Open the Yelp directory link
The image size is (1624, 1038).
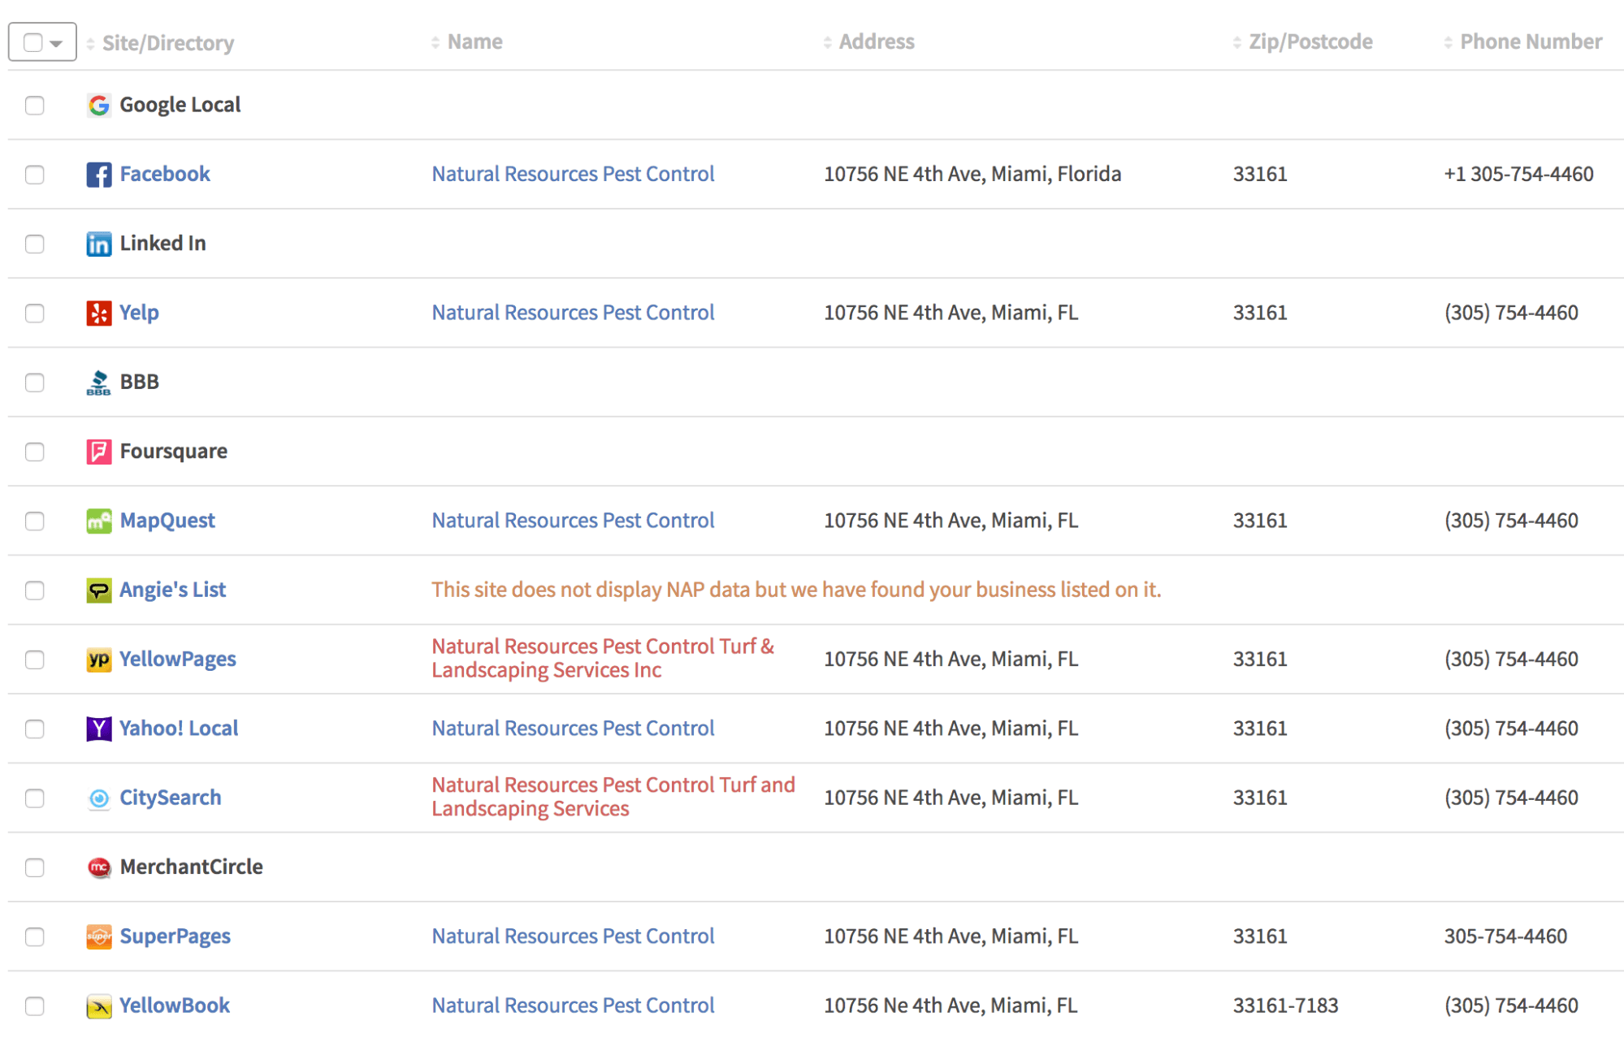[x=139, y=313]
